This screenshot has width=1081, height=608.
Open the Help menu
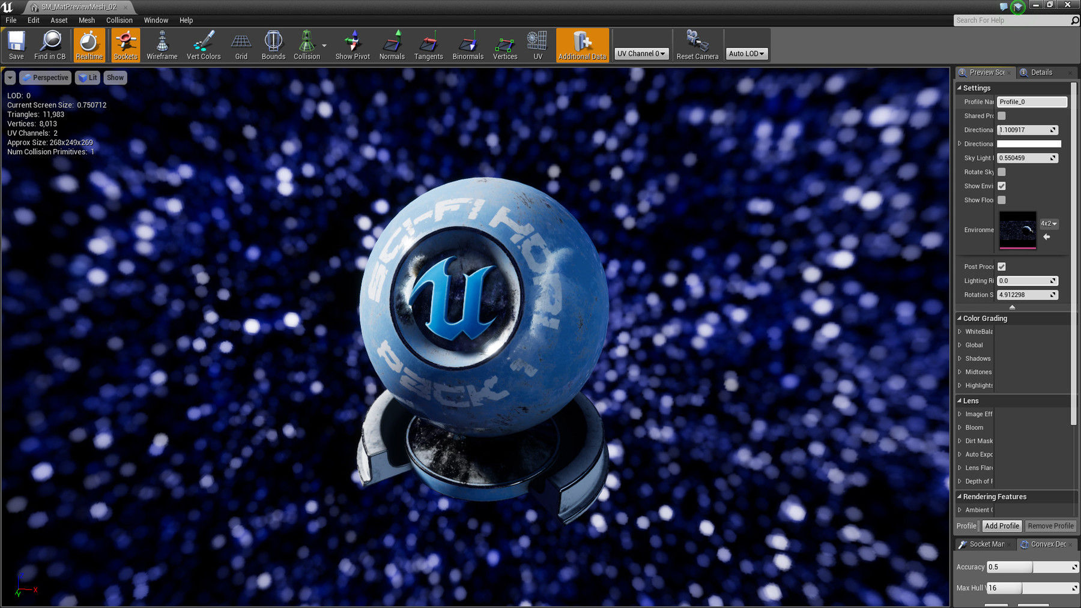[x=186, y=20]
